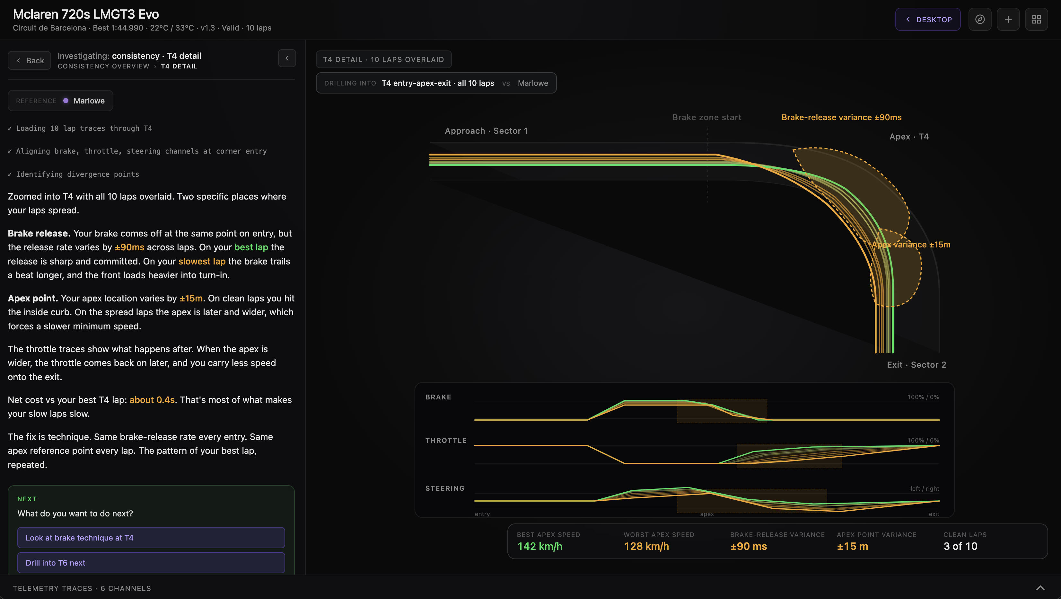Click the purple Marlowe reference dot
The image size is (1061, 599).
66,101
